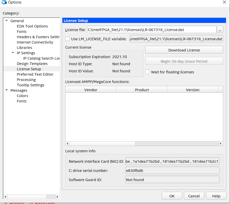
Task: Select Tooltip Settings category
Action: [31, 85]
